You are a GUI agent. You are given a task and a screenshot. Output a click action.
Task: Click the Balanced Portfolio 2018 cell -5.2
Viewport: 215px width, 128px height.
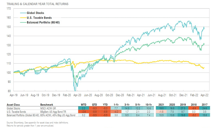pos(194,115)
